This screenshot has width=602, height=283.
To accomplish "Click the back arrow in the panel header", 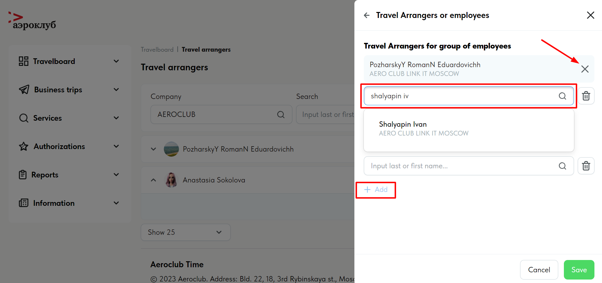I will (x=366, y=15).
